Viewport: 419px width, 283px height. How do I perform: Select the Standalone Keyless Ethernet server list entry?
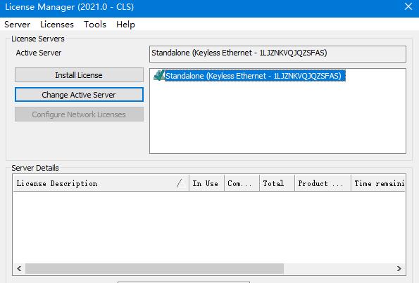point(255,76)
